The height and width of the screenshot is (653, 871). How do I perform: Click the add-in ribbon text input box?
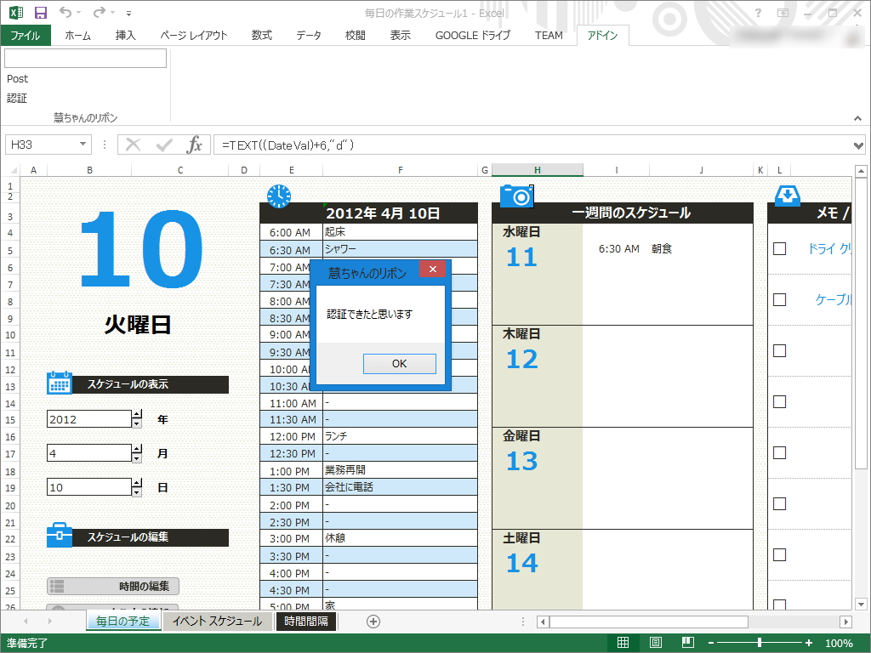(x=86, y=59)
